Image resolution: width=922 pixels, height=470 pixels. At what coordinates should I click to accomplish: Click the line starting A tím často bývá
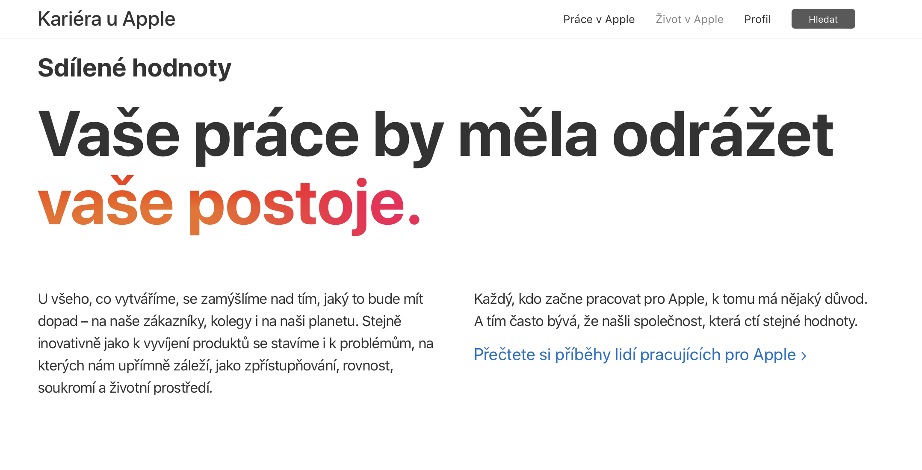[x=665, y=321]
